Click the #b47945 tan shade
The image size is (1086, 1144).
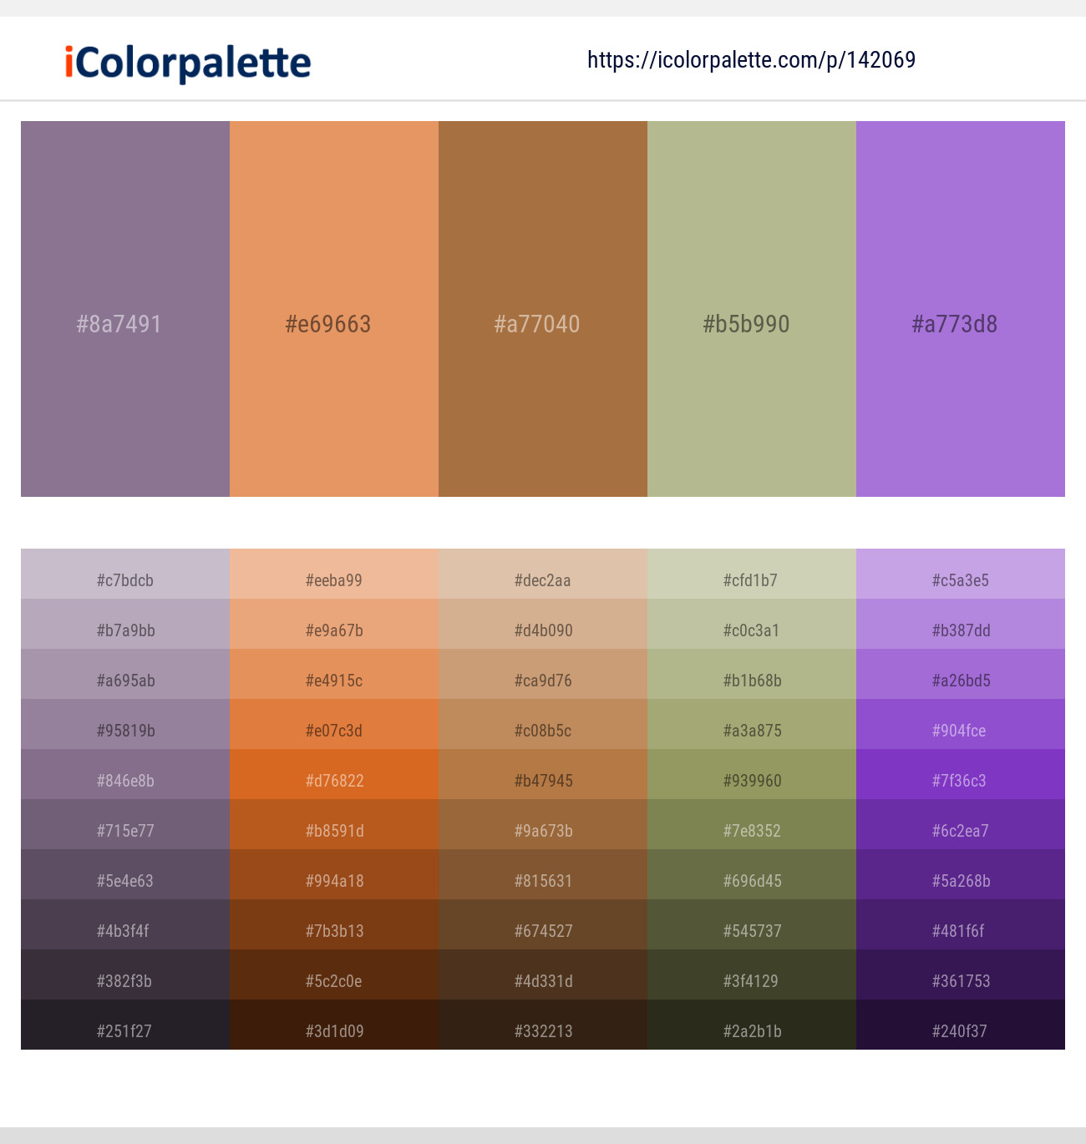tap(543, 774)
